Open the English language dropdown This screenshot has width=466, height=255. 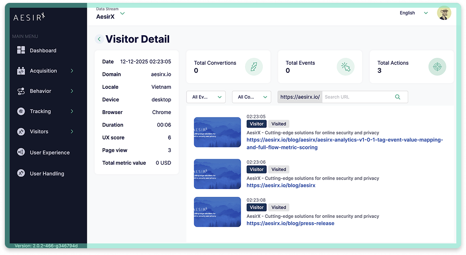click(414, 13)
